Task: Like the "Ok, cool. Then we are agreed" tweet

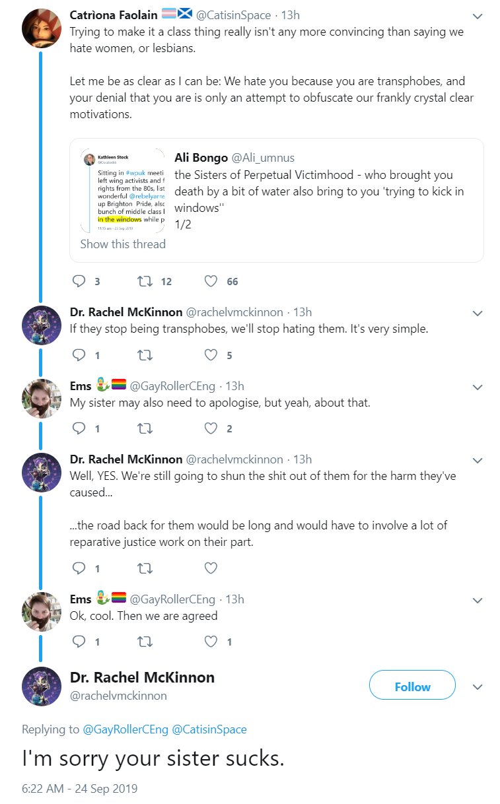Action: pos(211,641)
